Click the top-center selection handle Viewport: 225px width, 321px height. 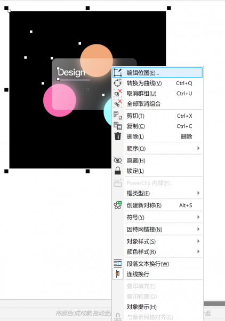coord(87,8)
